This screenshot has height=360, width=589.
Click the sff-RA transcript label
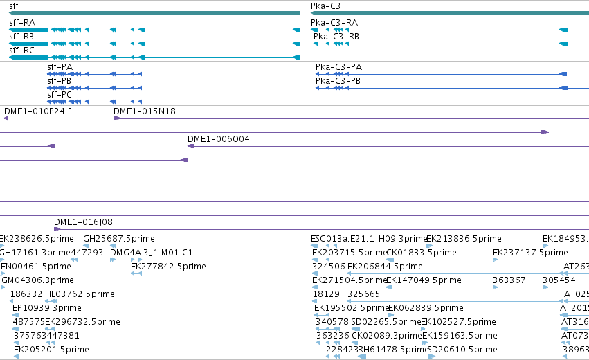[22, 23]
